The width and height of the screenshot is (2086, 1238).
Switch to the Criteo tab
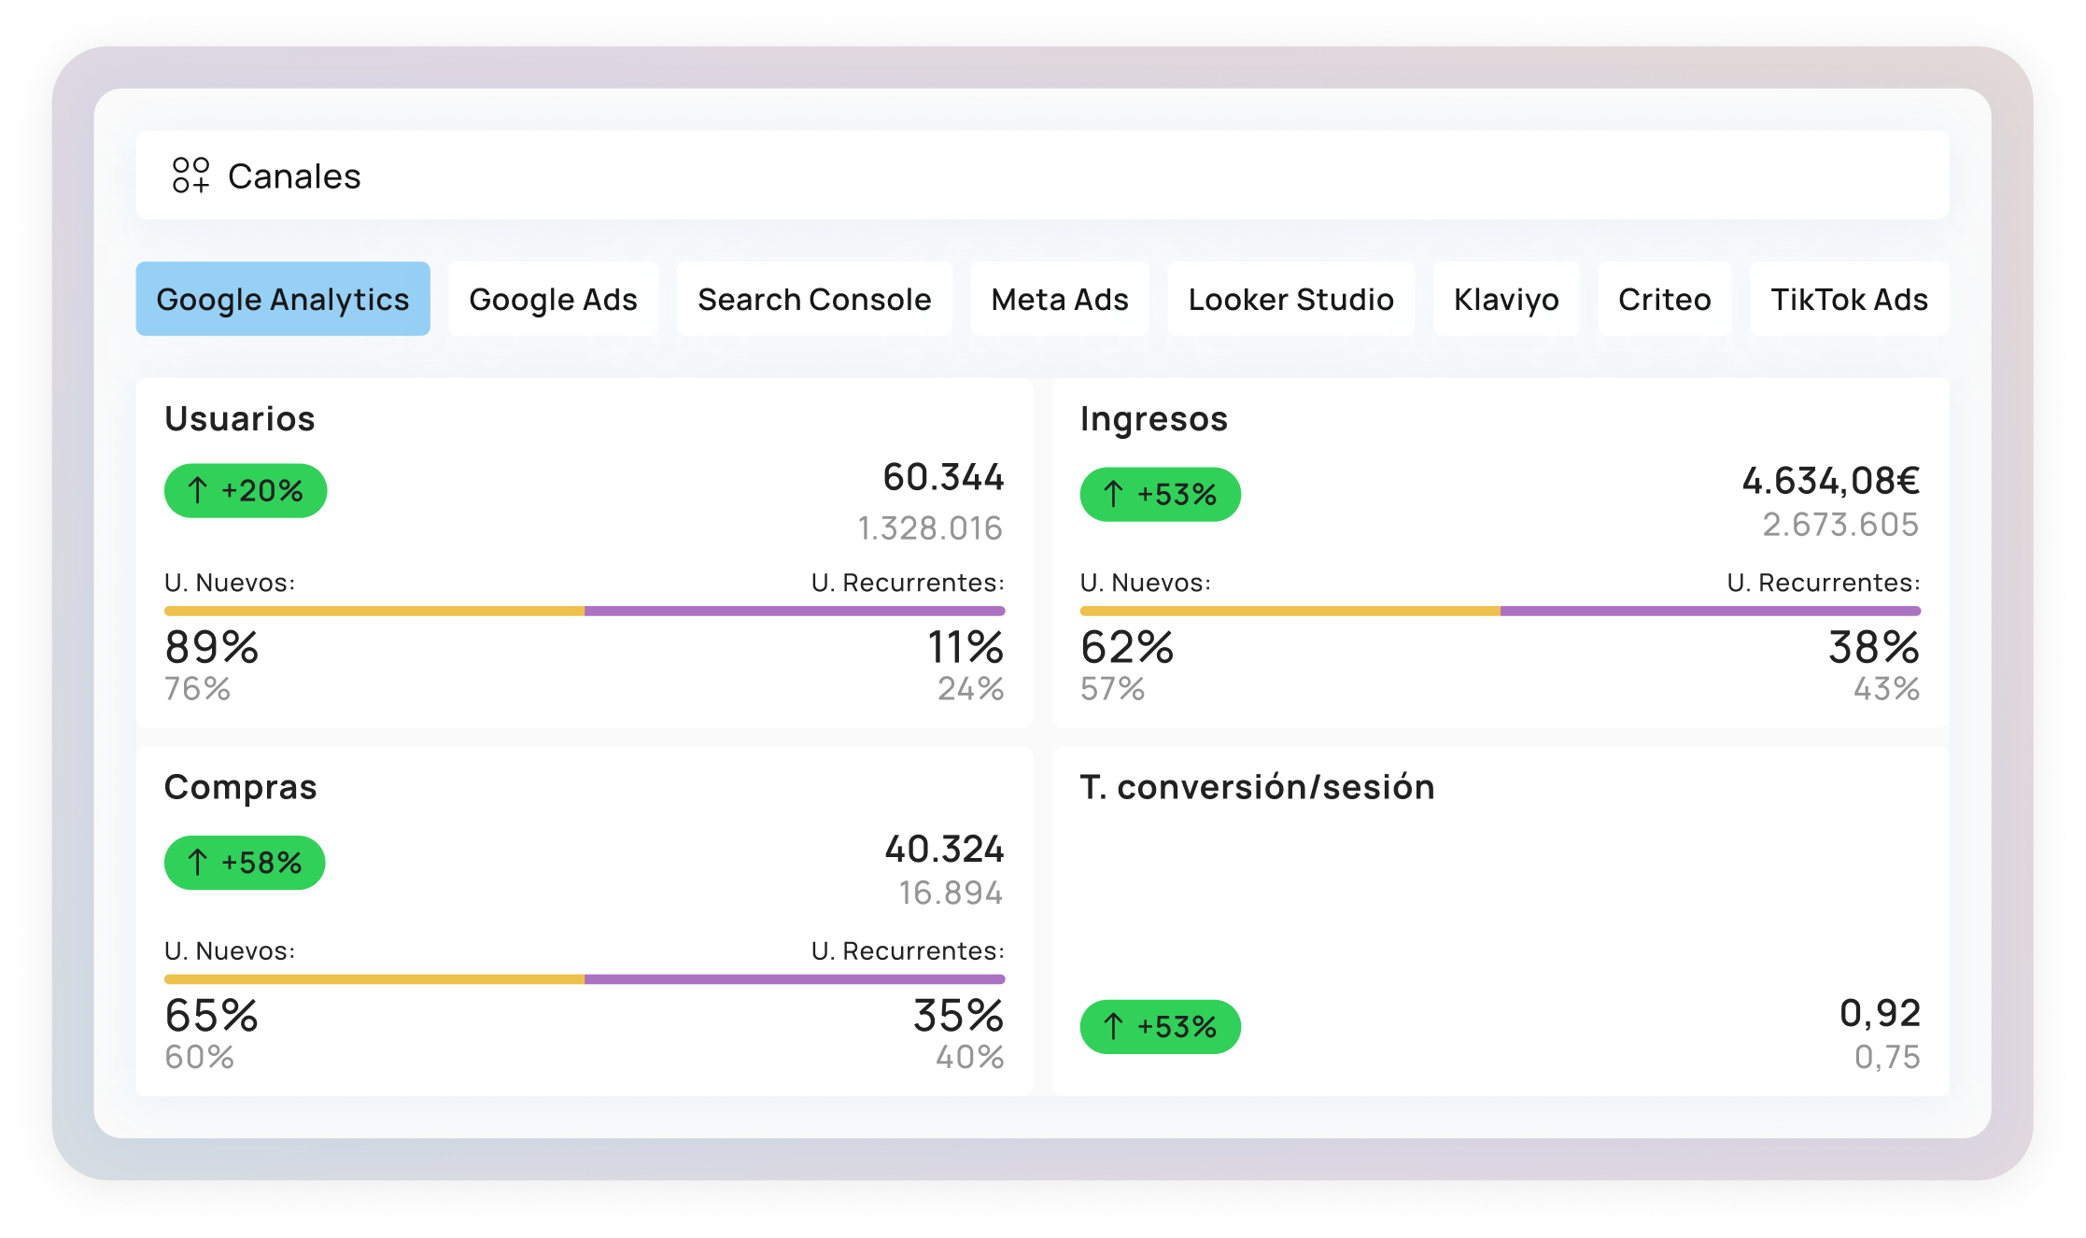coord(1664,300)
